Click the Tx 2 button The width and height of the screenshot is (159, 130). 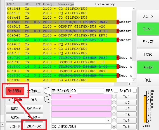pos(127,102)
